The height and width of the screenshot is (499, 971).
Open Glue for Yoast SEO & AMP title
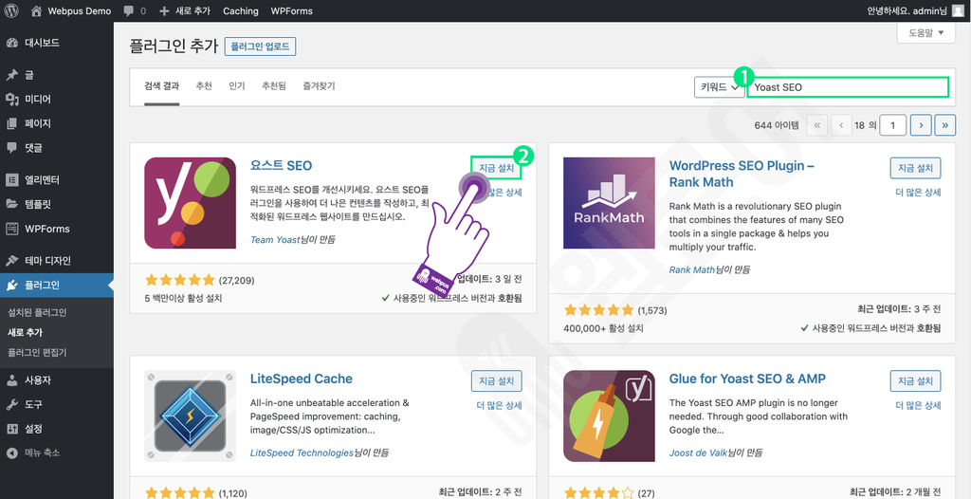747,379
